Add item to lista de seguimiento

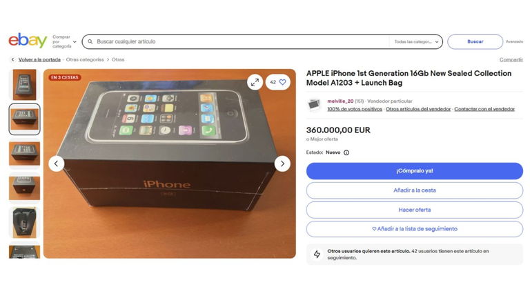click(414, 229)
